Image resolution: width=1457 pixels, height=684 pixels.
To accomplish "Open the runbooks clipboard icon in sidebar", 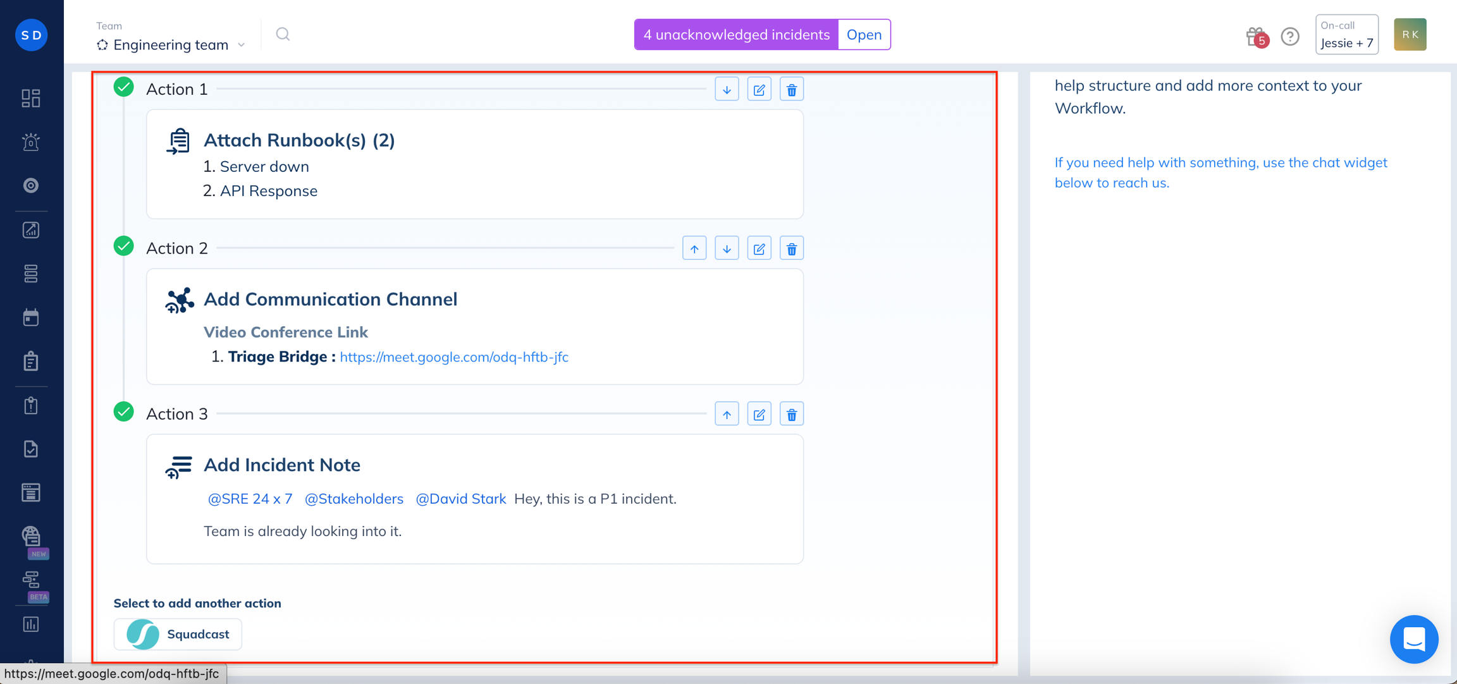I will coord(31,361).
